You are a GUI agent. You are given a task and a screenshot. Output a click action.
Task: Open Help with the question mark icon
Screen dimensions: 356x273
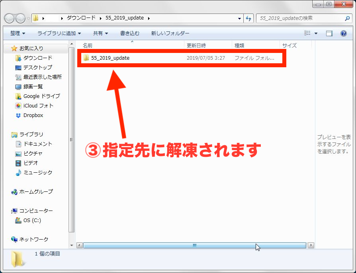[x=344, y=33]
